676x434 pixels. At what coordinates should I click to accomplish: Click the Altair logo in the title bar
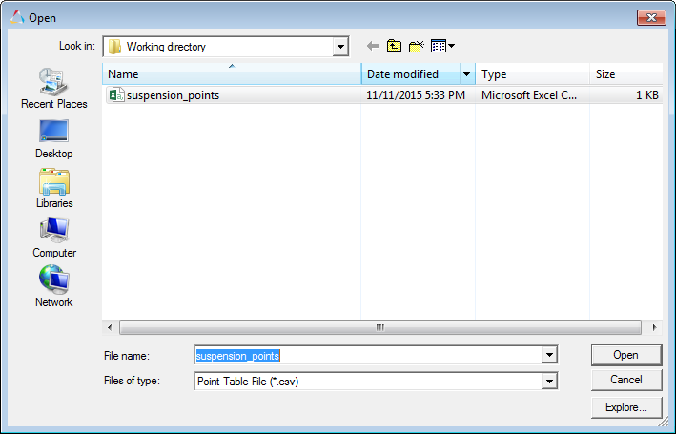[17, 18]
